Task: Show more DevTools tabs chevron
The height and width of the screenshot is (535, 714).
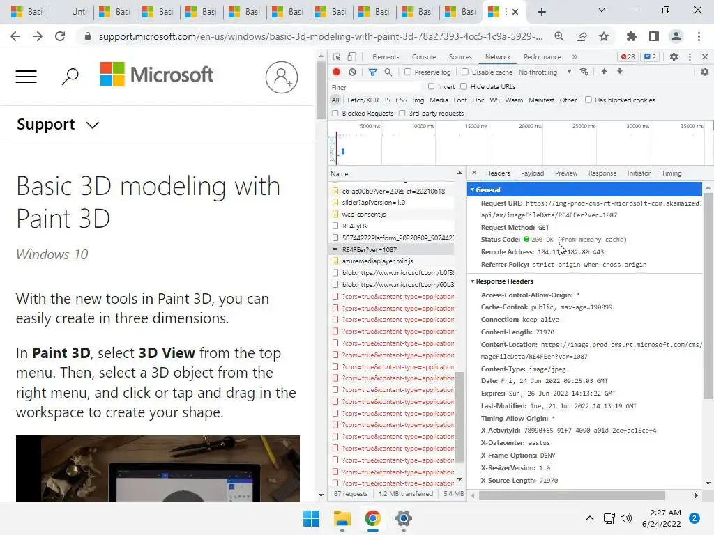Action: (575, 57)
